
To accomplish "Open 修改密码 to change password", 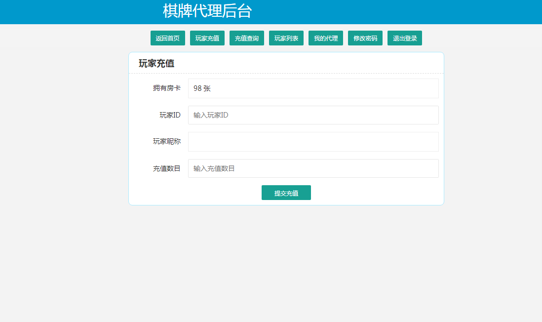I will pos(365,38).
